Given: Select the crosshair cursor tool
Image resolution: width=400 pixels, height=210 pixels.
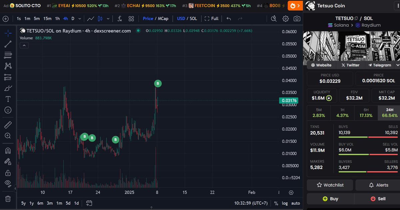Looking at the screenshot, I should tap(8, 33).
